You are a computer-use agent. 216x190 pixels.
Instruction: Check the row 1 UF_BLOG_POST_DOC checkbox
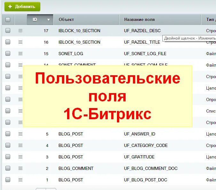pos(8,179)
